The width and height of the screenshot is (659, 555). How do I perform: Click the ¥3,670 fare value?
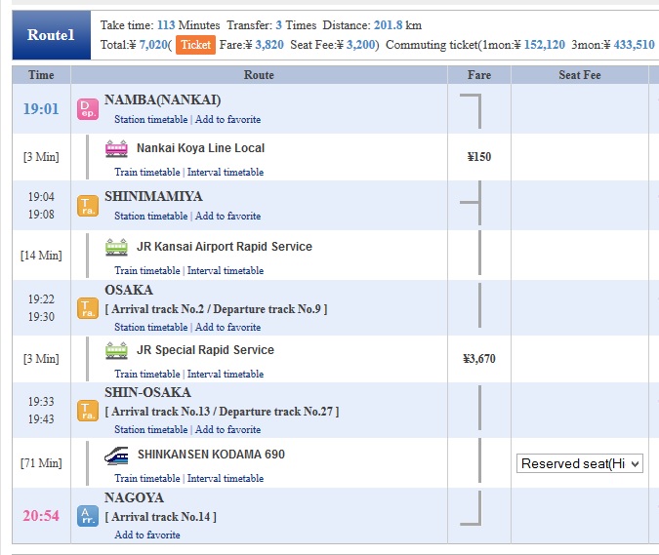click(479, 359)
